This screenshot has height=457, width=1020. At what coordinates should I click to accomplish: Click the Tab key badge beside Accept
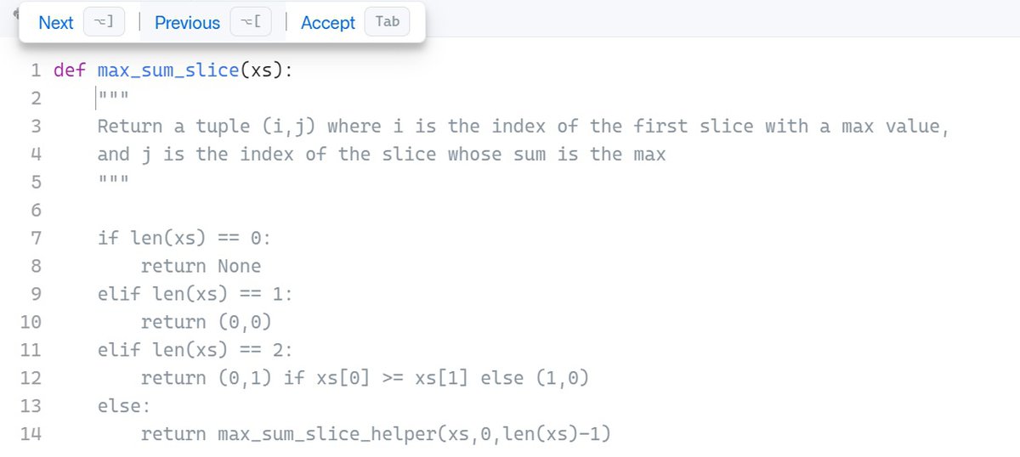point(387,22)
